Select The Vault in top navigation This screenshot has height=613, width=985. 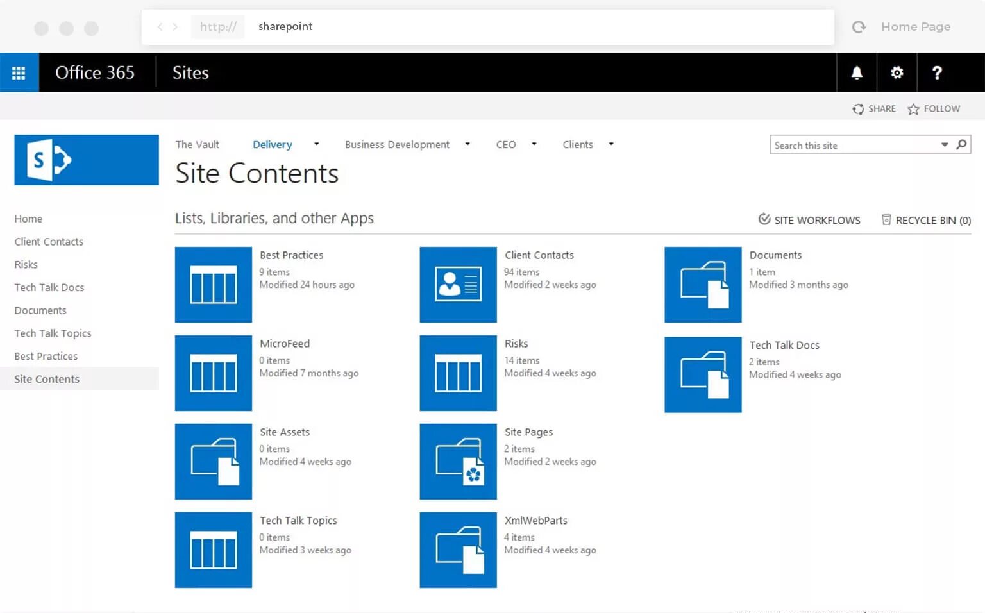(x=197, y=145)
